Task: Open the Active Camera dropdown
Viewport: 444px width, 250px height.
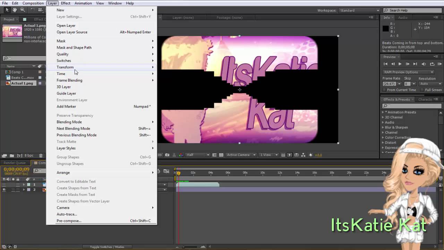Action: coord(241,155)
